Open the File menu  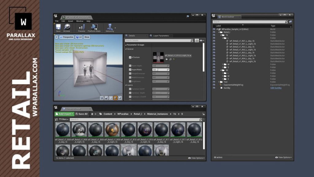[57, 21]
